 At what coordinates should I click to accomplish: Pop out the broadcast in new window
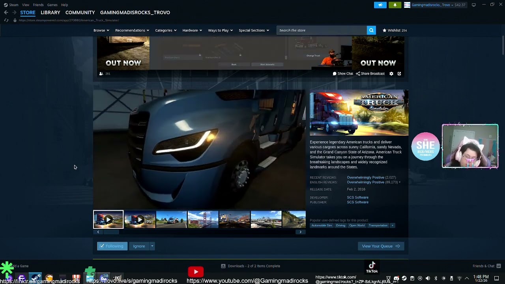[399, 74]
